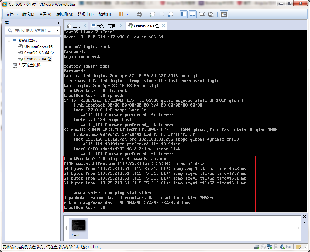Viewport: 310px width, 252px height.
Task: Close the CentOS 7 64 位 tab
Action: pyautogui.click(x=164, y=26)
